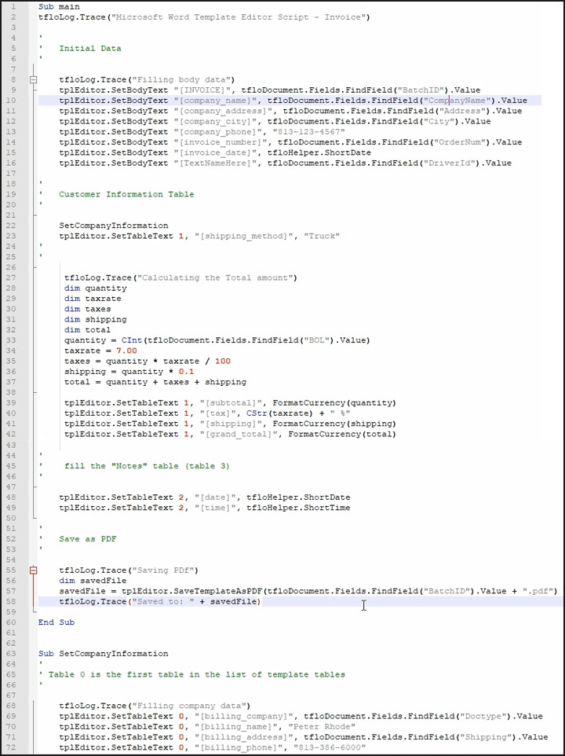This screenshot has height=756, width=565.
Task: Click the "Calculating the Total amount" string
Action: tap(215, 277)
